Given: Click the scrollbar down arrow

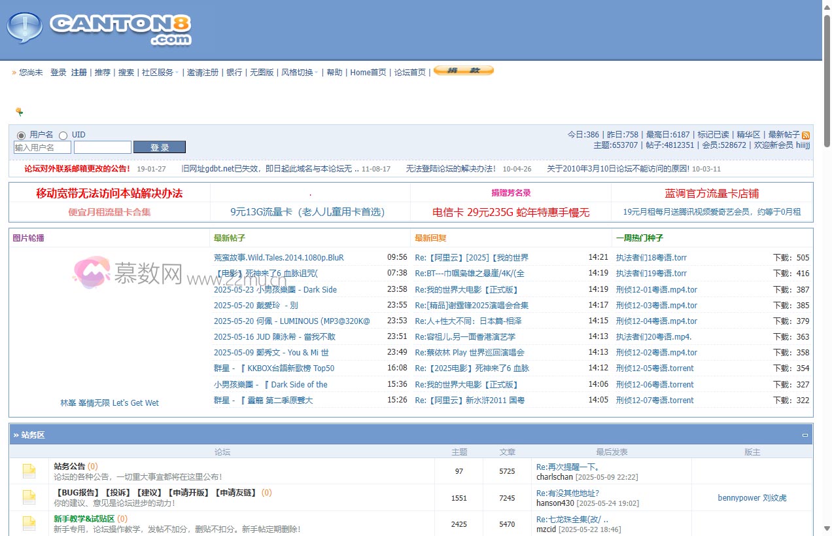Looking at the screenshot, I should pos(826,529).
